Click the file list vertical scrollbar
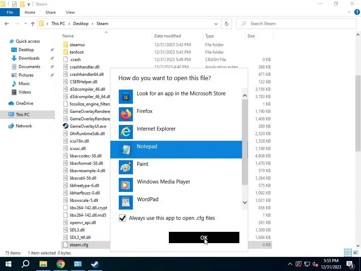 (x=358, y=113)
